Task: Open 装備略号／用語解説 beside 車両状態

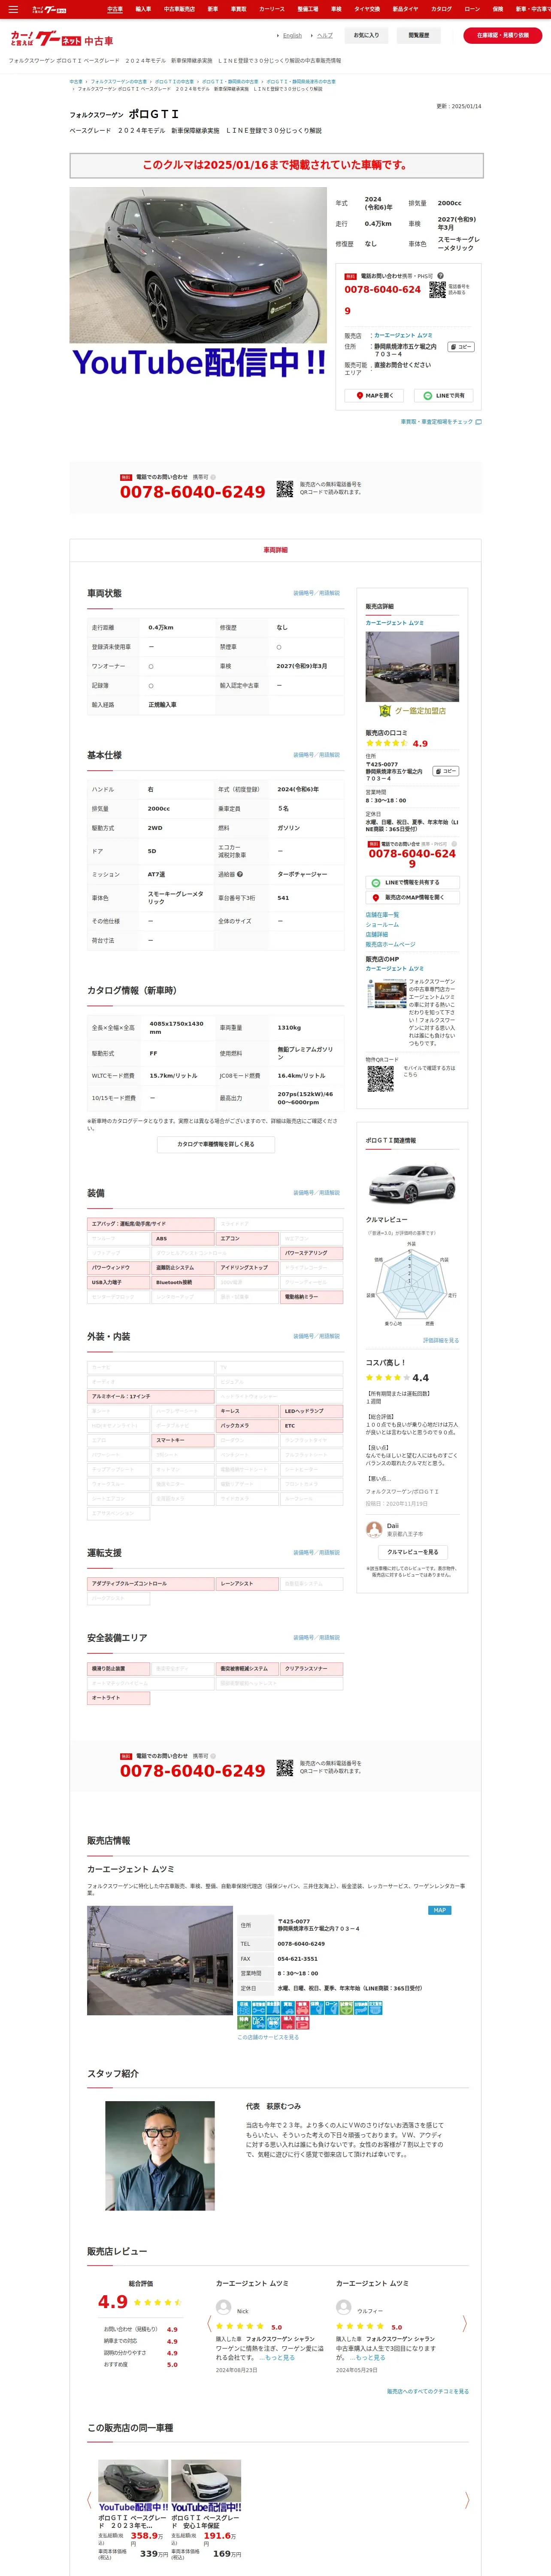Action: tap(316, 593)
